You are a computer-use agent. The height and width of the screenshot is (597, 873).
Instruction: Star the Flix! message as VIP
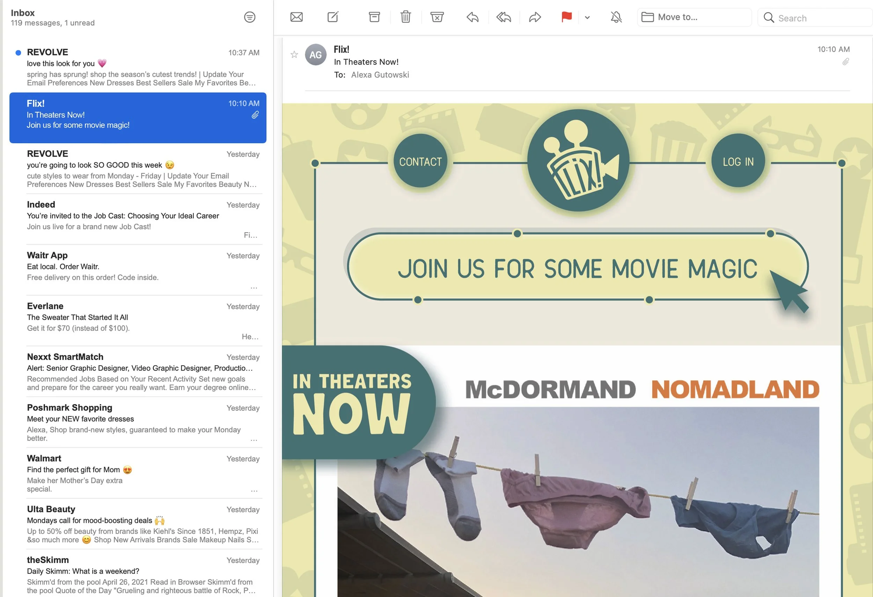click(294, 55)
